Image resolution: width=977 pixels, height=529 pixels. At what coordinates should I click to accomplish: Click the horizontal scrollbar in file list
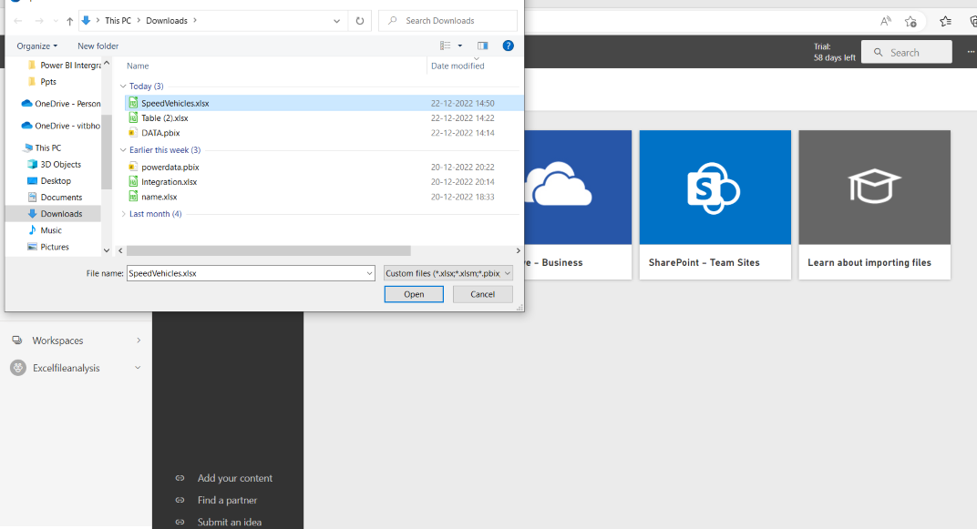pyautogui.click(x=269, y=250)
